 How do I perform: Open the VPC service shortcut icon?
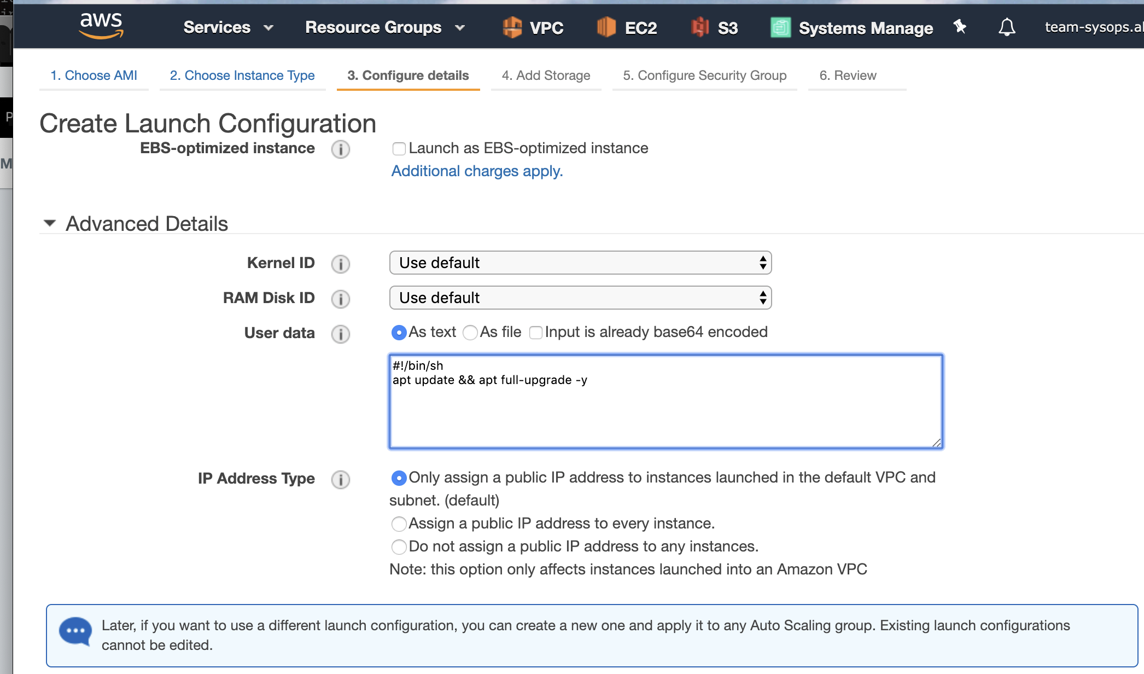[512, 27]
